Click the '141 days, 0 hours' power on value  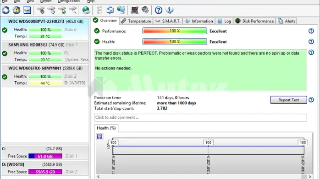(x=173, y=98)
